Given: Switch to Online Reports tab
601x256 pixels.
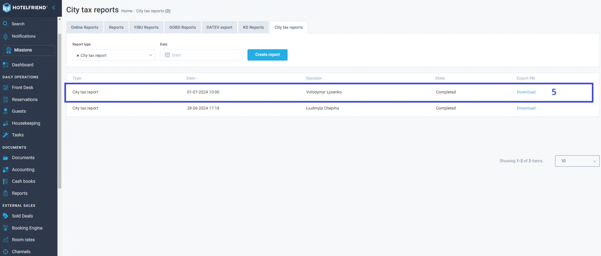Looking at the screenshot, I should pos(85,27).
